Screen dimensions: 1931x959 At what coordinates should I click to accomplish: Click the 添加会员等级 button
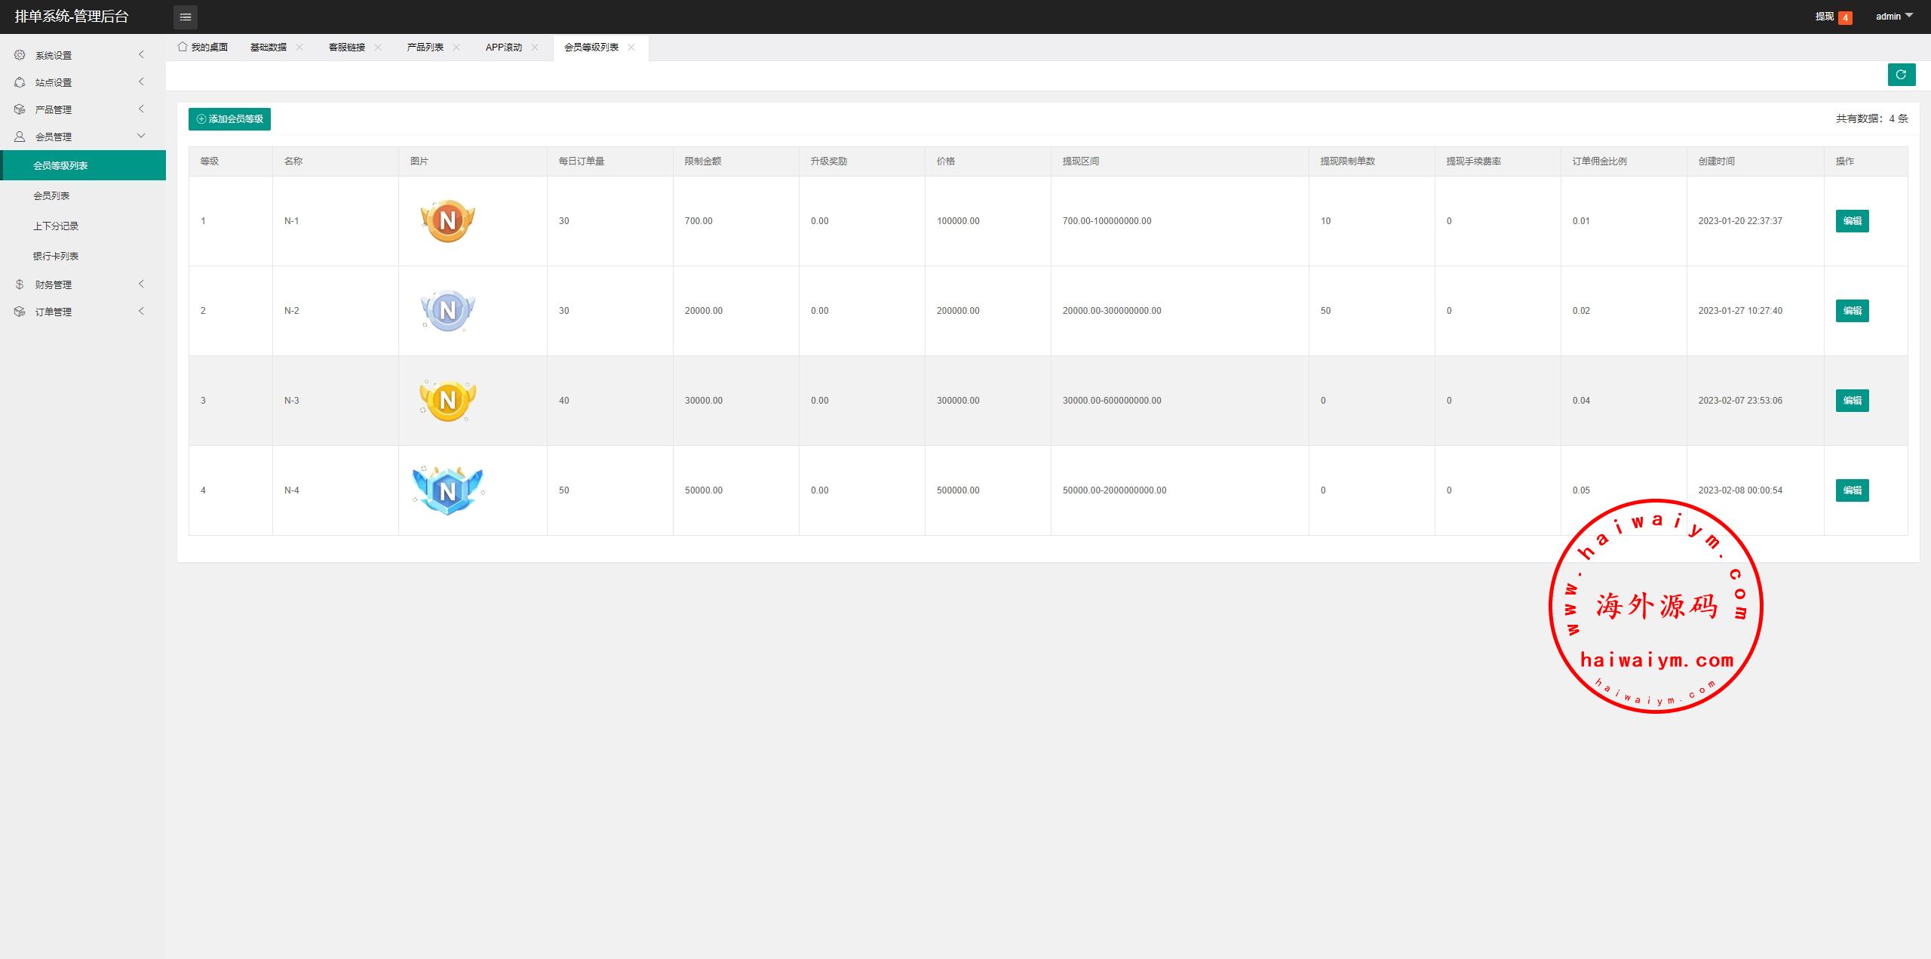tap(229, 119)
